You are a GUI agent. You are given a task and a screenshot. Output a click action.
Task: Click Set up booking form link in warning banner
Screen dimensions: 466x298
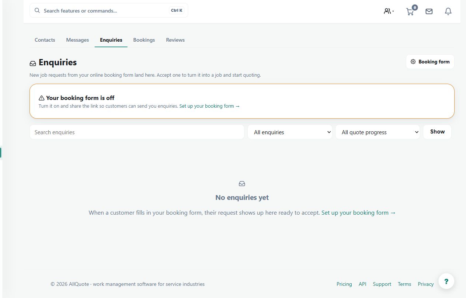[209, 106]
